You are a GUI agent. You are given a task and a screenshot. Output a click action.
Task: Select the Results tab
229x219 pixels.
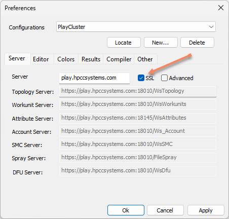click(91, 59)
